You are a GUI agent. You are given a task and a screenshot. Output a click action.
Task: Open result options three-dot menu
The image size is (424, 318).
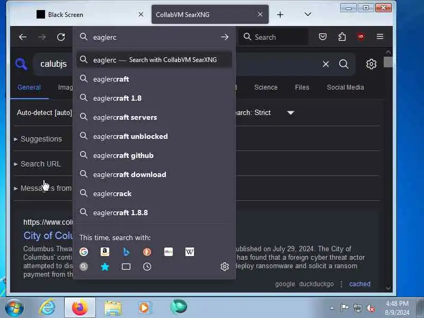[x=341, y=284]
